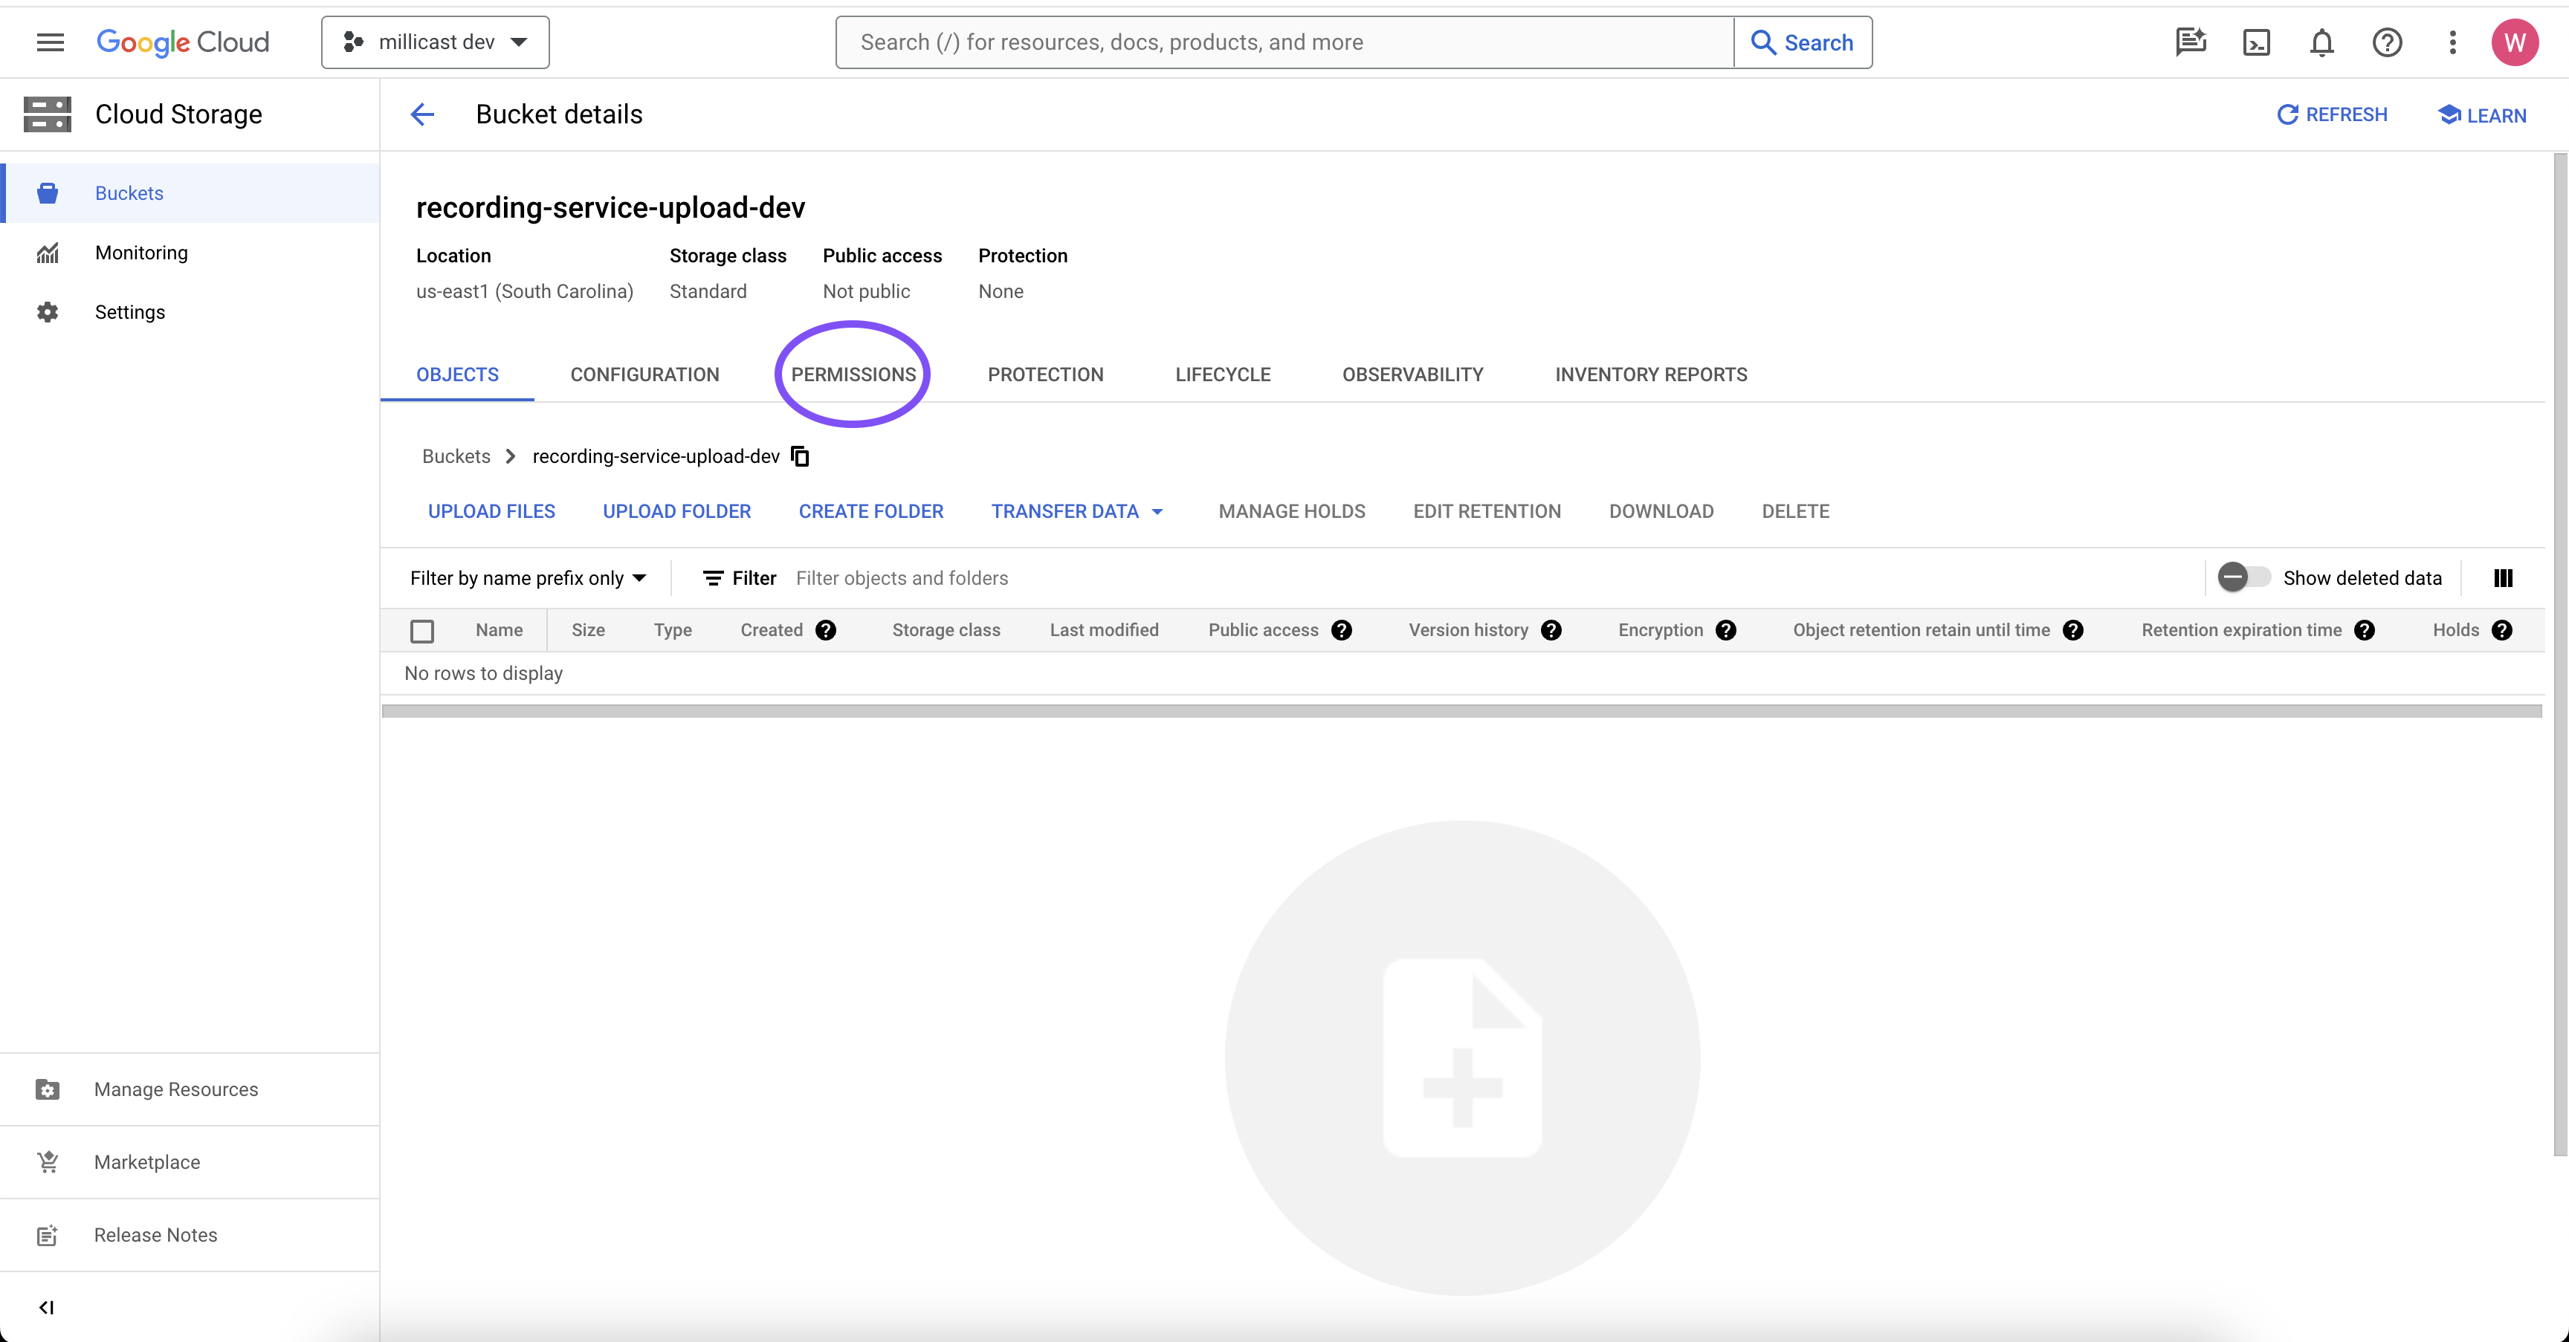2569x1342 pixels.
Task: Click the help question mark icon
Action: (x=2386, y=42)
